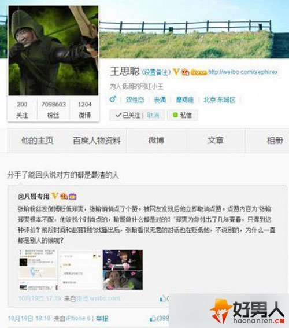
Task: Open the 相册 tab
Action: coord(275,141)
